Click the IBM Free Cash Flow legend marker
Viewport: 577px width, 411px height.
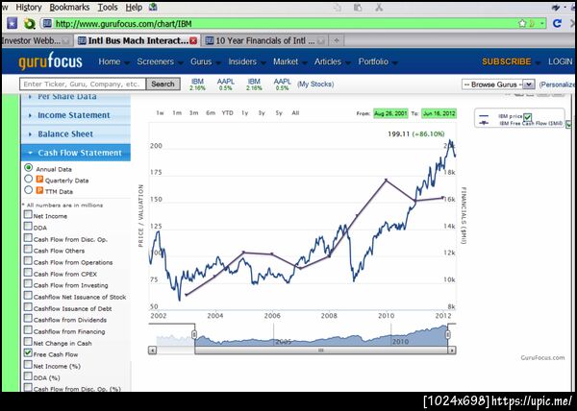485,124
